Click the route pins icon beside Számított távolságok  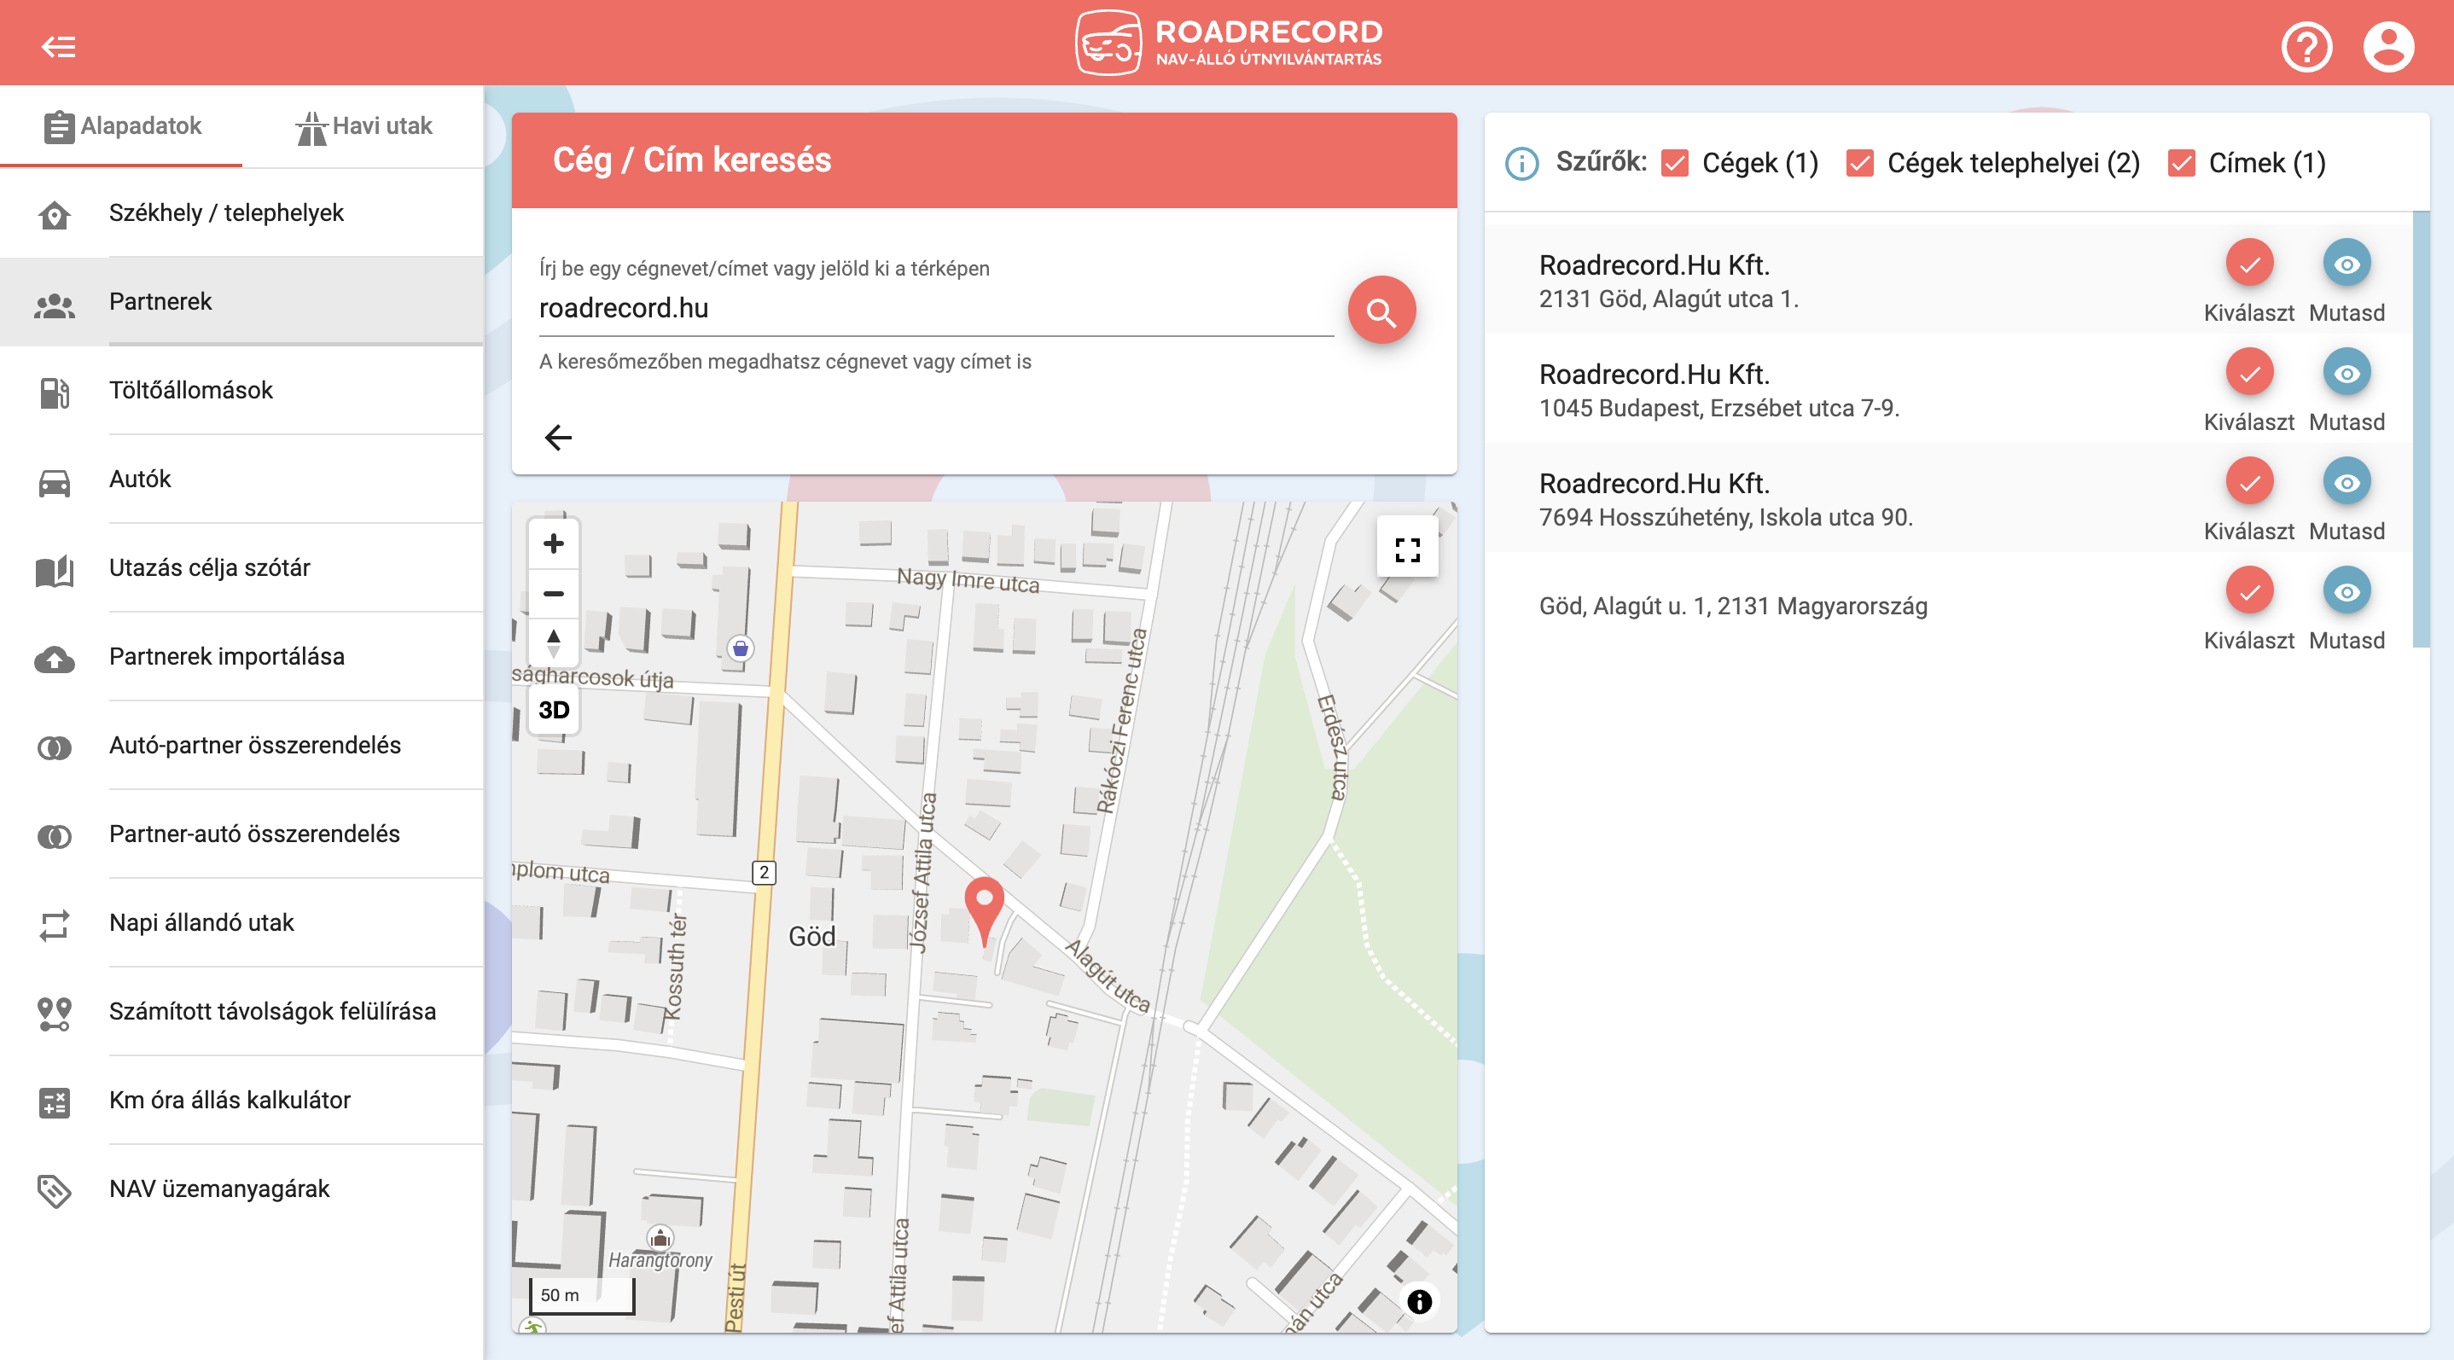55,1014
